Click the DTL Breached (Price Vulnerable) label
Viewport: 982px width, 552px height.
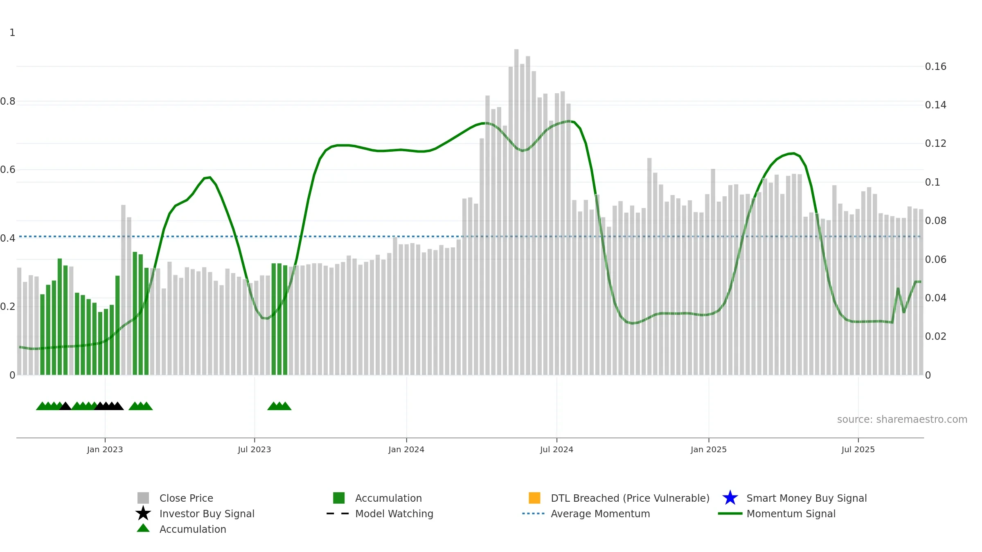tap(630, 498)
